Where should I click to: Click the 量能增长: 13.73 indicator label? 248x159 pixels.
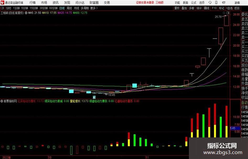(79, 101)
